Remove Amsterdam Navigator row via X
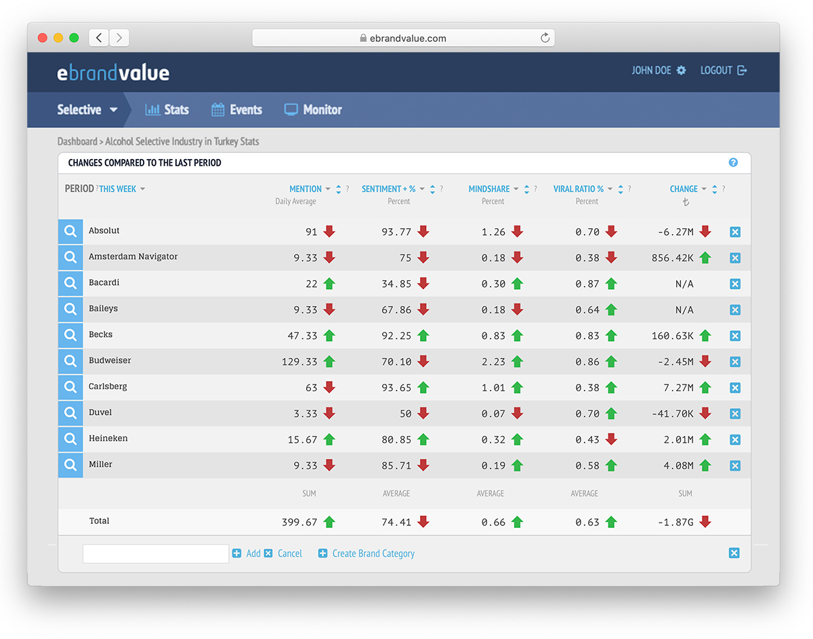 (x=735, y=258)
